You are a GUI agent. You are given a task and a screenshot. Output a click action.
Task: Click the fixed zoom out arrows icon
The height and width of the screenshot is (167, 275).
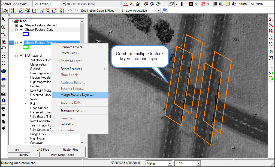pos(4,63)
